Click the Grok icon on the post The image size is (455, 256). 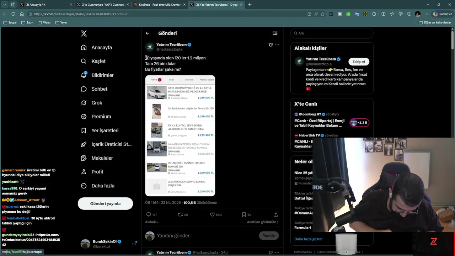pos(271,45)
